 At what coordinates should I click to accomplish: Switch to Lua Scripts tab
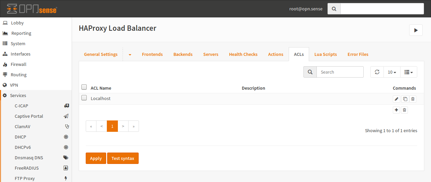point(326,54)
